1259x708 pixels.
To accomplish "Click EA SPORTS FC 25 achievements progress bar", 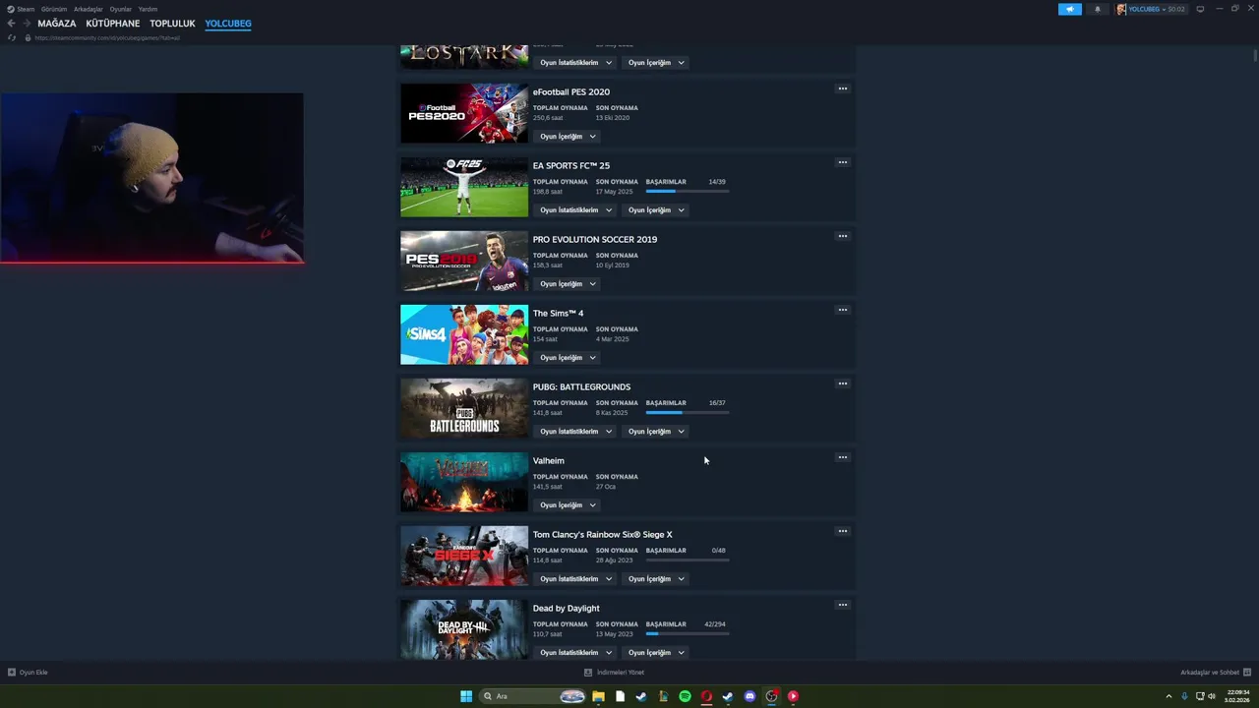I will pyautogui.click(x=688, y=191).
